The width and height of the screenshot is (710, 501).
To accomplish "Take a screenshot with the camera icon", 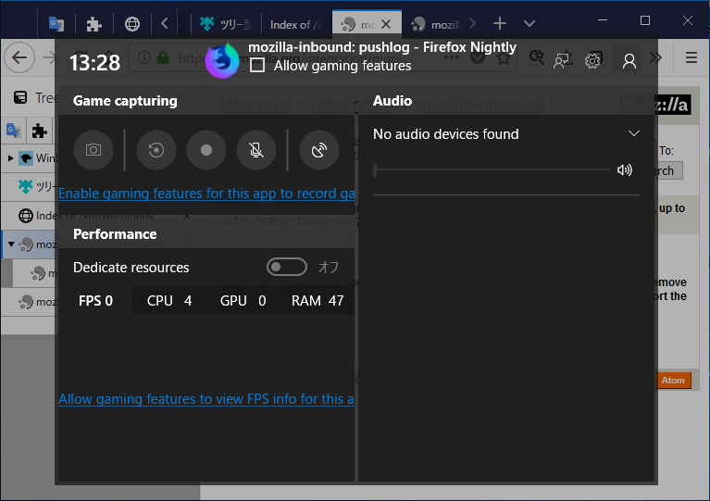I will (93, 150).
